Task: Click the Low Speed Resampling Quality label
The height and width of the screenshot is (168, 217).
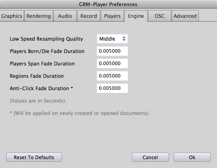Action: coord(46,39)
